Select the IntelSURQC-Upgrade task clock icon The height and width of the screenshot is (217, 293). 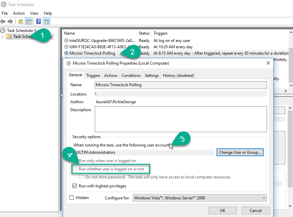tap(66, 41)
